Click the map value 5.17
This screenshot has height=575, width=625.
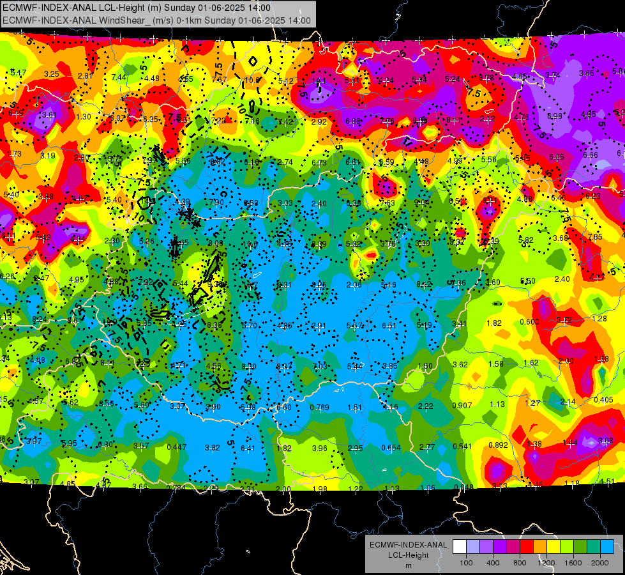click(x=19, y=73)
